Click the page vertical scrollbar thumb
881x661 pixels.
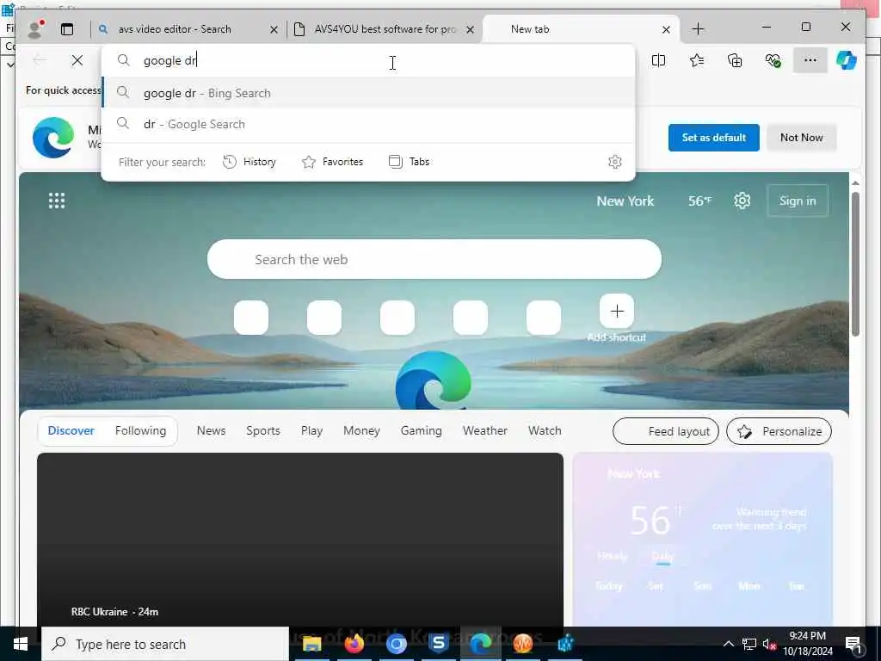(x=855, y=264)
